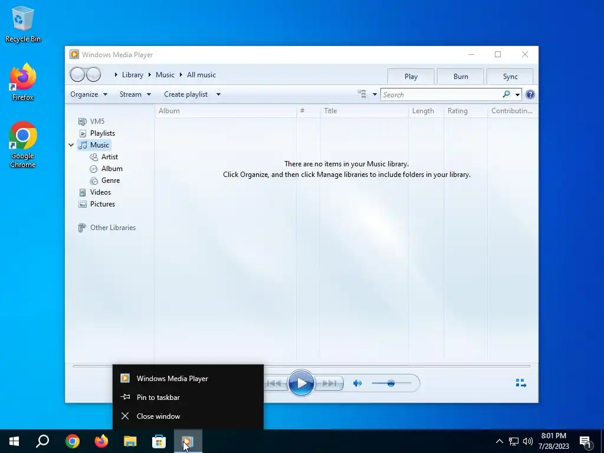Choose Close window in jump list
Image resolution: width=604 pixels, height=453 pixels.
[188, 416]
